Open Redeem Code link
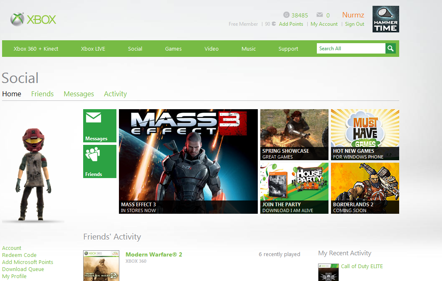This screenshot has width=442, height=281. (19, 255)
